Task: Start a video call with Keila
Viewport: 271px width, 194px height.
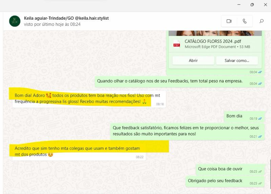Action: tap(229, 21)
